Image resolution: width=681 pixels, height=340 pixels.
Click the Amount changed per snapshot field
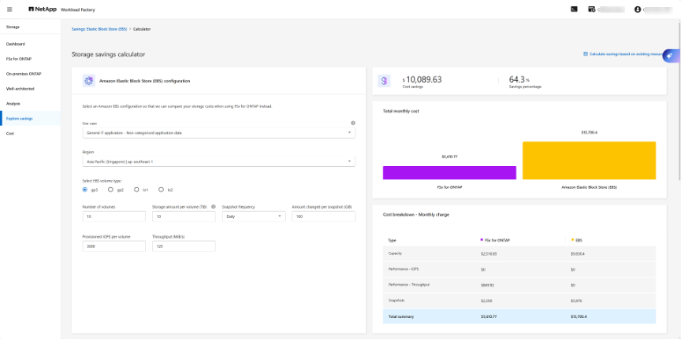324,216
